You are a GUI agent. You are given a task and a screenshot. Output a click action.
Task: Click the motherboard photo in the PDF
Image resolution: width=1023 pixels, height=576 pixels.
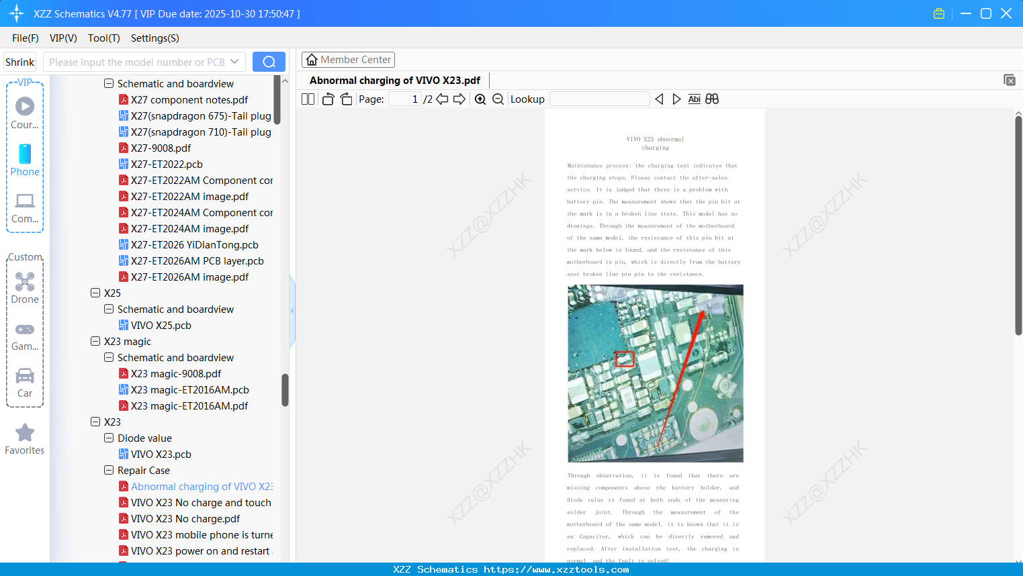[656, 373]
